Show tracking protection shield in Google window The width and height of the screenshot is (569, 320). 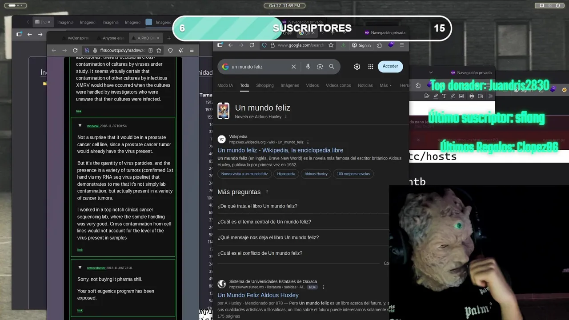click(x=264, y=45)
